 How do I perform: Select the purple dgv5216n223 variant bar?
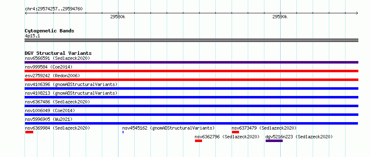[274, 141]
